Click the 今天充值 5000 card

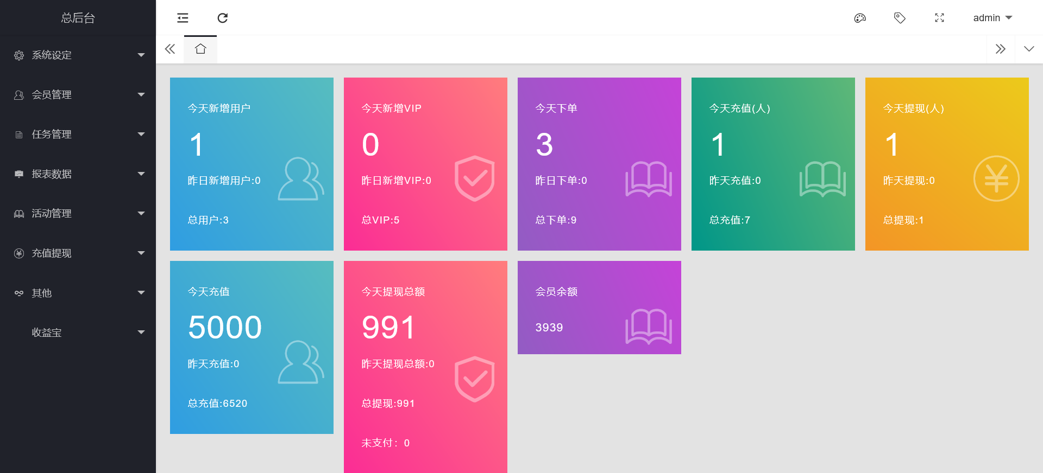(x=252, y=347)
